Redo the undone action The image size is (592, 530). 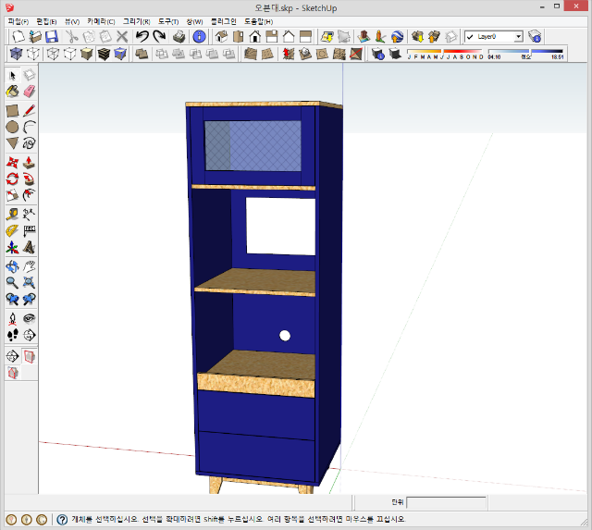coord(160,37)
